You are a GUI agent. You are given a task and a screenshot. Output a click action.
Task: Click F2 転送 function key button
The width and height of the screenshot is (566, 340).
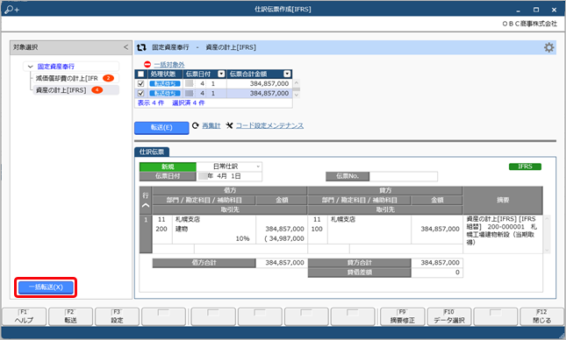coord(71,316)
